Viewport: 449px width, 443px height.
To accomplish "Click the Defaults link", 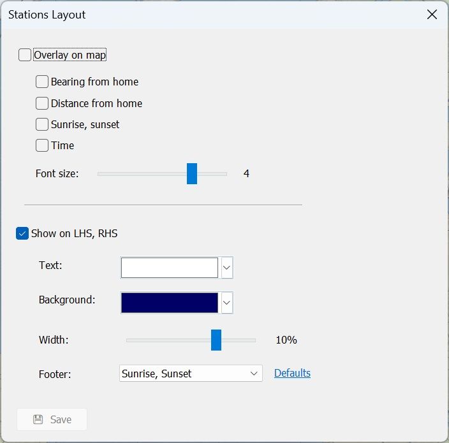I will pos(292,373).
